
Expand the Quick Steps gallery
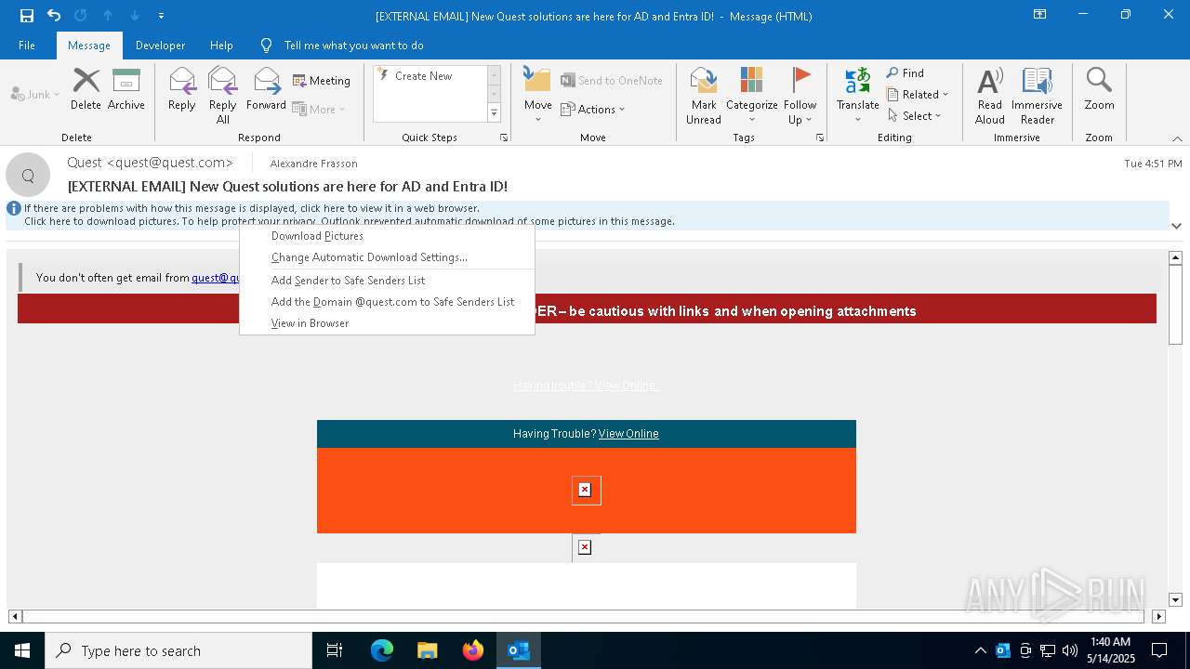coord(494,113)
